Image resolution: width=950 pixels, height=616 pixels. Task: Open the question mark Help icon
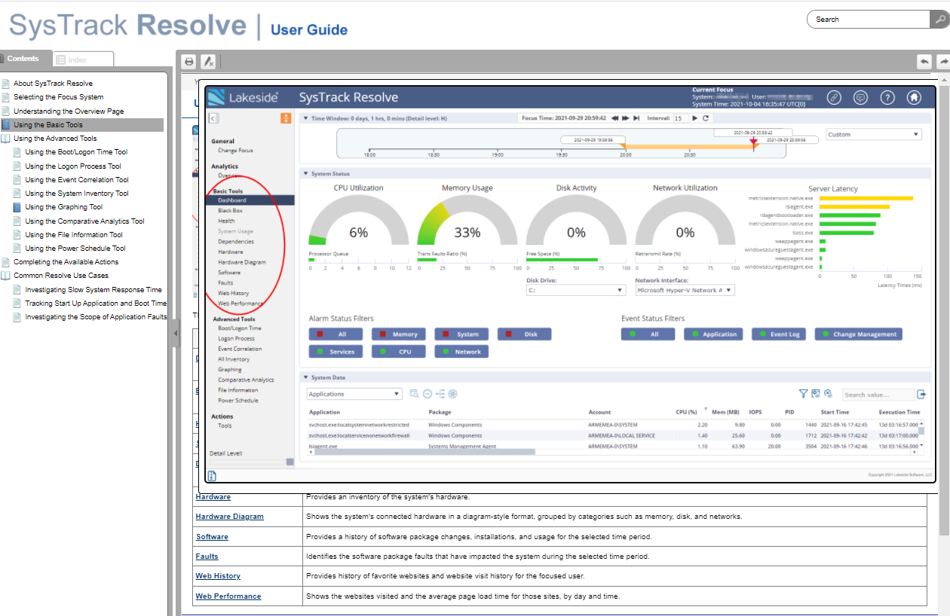[x=887, y=97]
